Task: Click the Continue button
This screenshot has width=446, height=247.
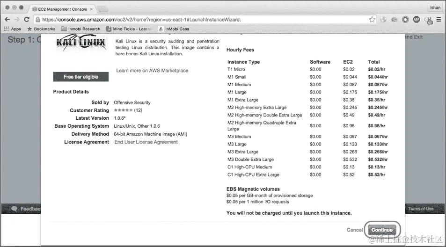Action: [382, 230]
